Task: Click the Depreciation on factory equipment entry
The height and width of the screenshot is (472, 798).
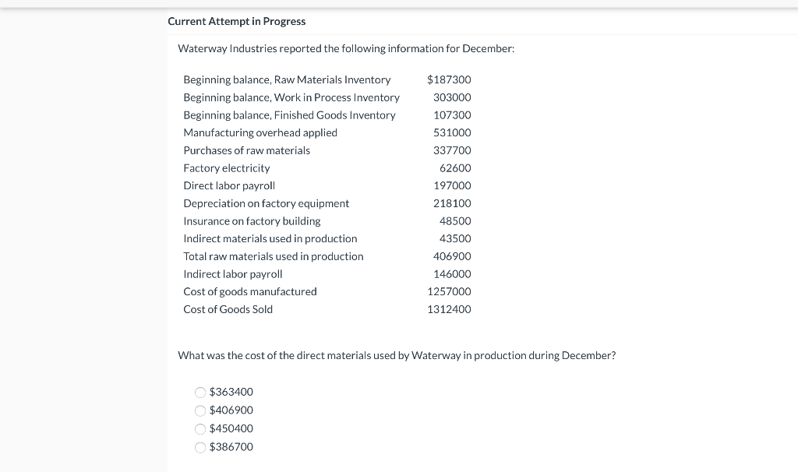Action: tap(266, 203)
